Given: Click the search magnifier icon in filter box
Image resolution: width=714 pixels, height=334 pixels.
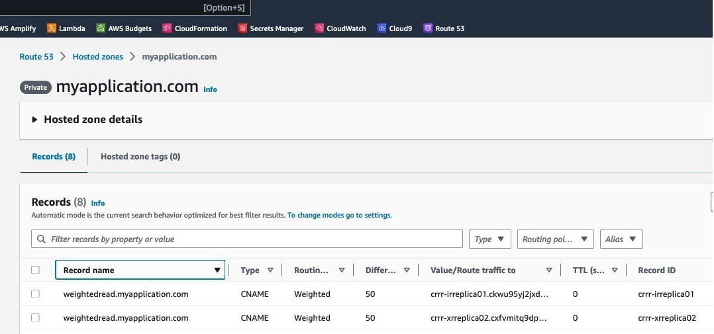Looking at the screenshot, I should (x=42, y=239).
